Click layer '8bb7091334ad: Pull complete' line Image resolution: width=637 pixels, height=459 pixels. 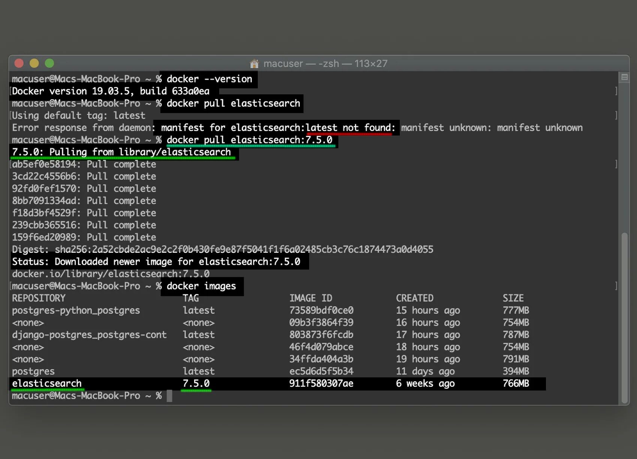click(x=84, y=201)
